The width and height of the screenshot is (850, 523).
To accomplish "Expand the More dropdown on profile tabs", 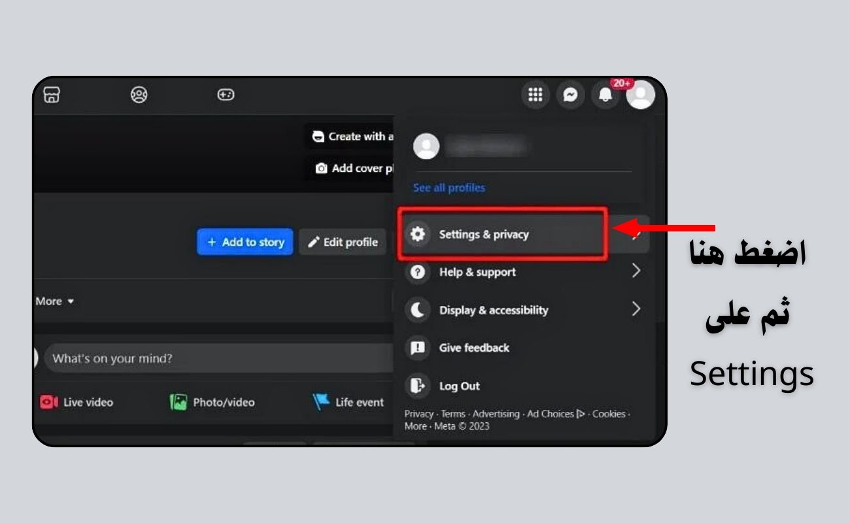I will (x=55, y=301).
